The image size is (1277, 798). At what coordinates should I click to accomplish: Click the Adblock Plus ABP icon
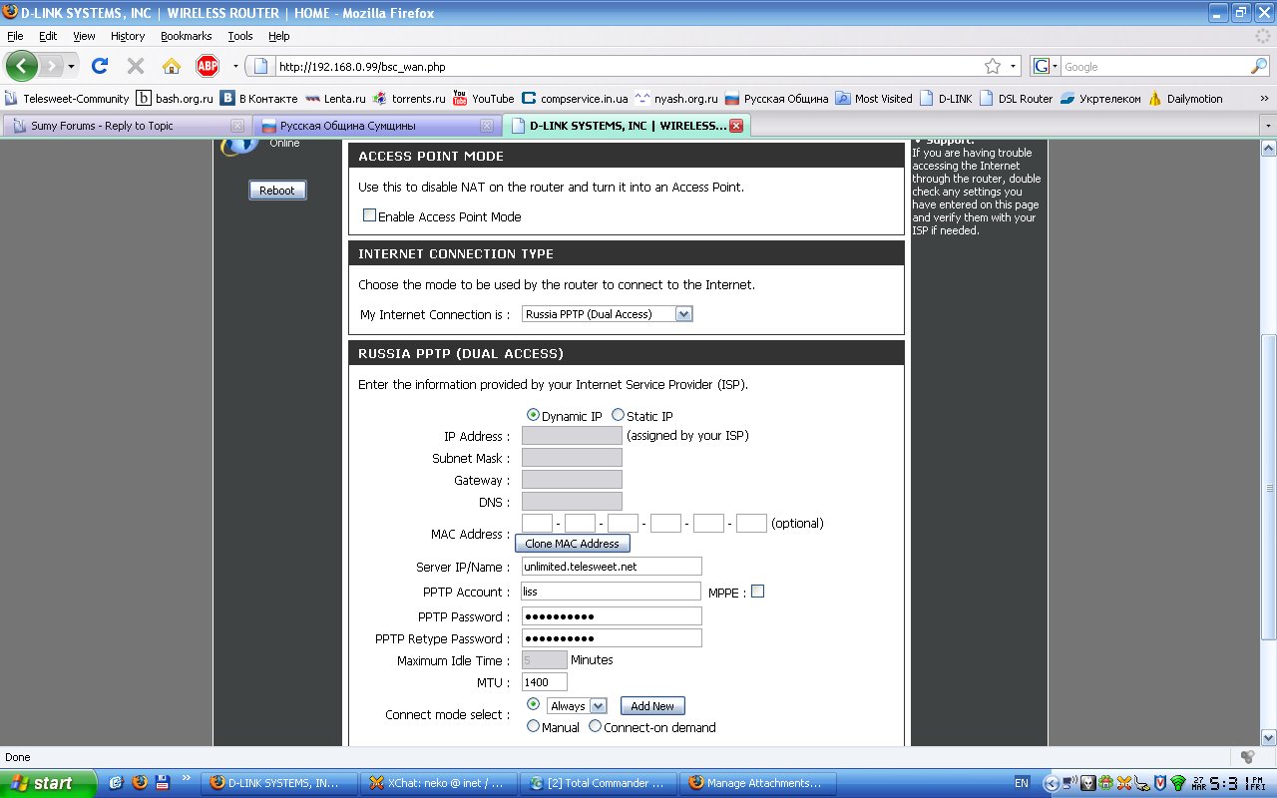pyautogui.click(x=207, y=67)
